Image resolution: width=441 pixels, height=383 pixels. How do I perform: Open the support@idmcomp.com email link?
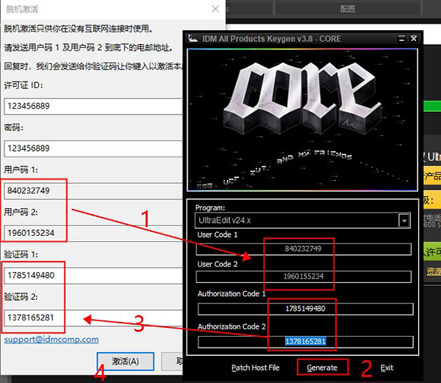coord(51,340)
